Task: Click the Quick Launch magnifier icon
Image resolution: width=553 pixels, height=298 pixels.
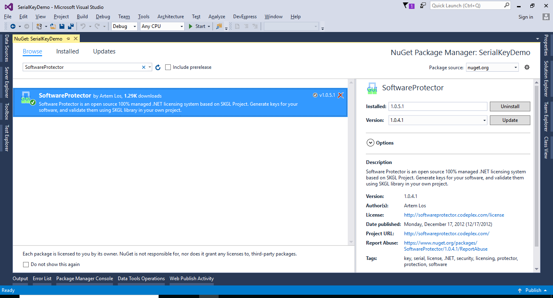Action: click(x=507, y=5)
